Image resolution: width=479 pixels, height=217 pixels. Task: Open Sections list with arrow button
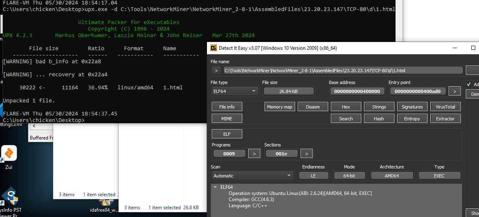pyautogui.click(x=306, y=154)
